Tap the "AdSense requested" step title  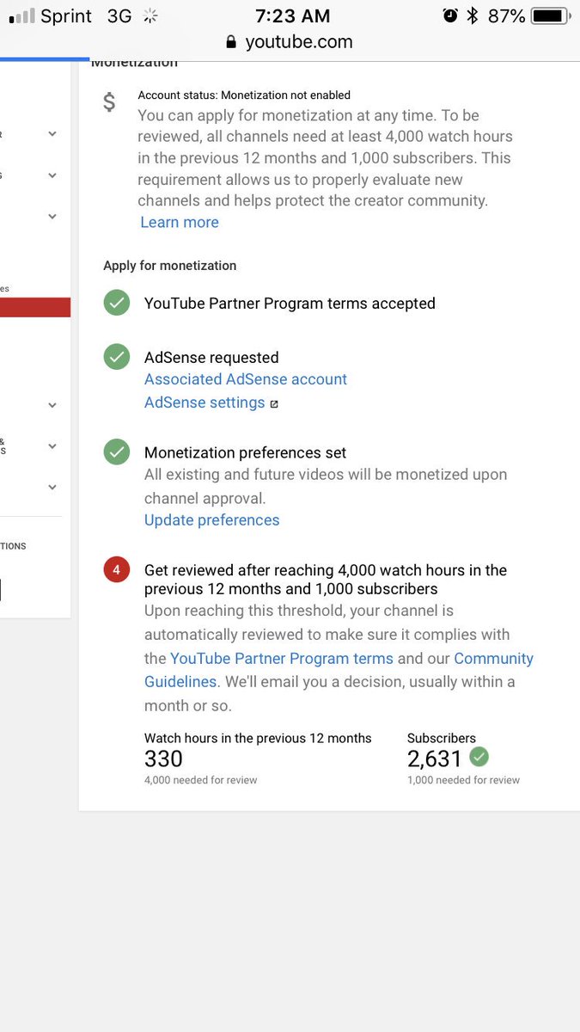[x=211, y=358]
